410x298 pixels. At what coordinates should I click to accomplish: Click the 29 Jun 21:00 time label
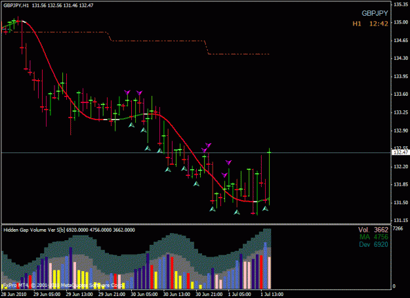pyautogui.click(x=112, y=294)
